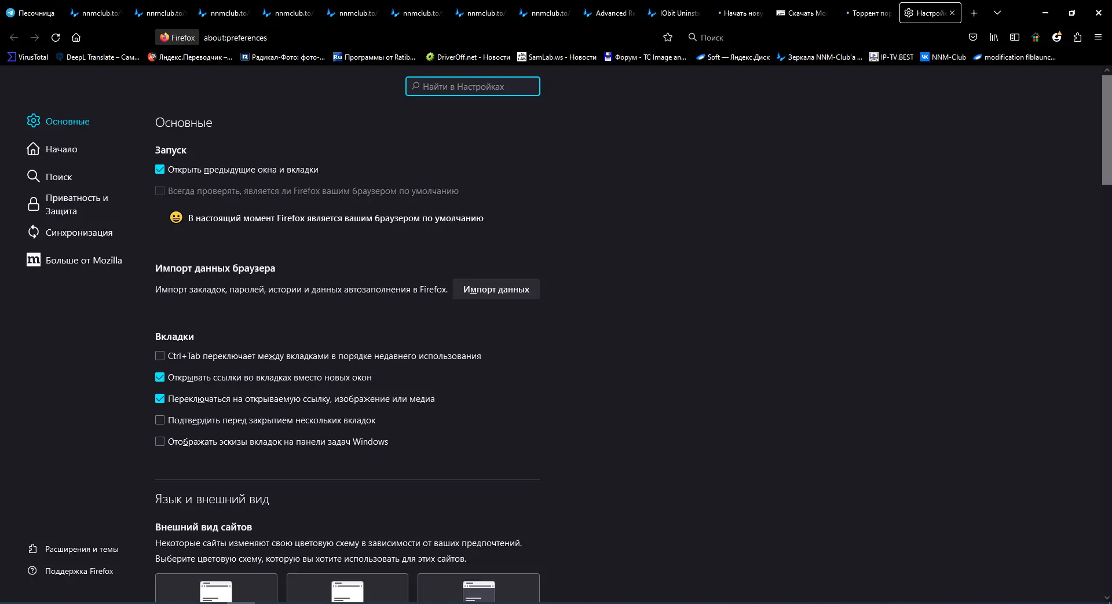Image resolution: width=1112 pixels, height=604 pixels.
Task: Open the white G extension with orange badge
Action: click(x=1057, y=38)
